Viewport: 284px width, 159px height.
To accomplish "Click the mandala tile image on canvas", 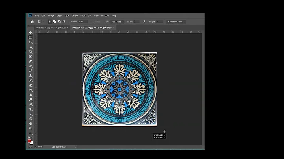I will pos(120,89).
